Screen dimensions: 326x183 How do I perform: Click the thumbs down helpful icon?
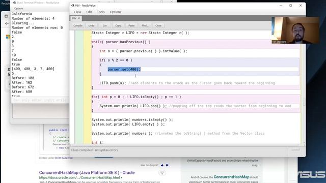[167, 165]
